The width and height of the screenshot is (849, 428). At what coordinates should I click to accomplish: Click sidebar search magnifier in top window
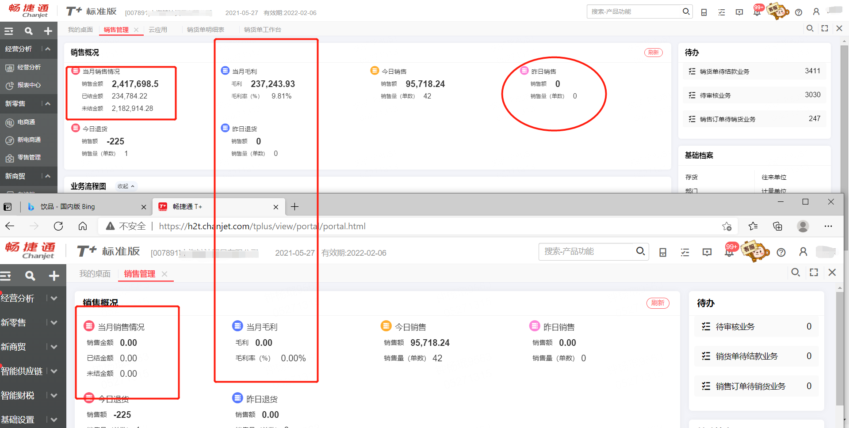(x=29, y=31)
